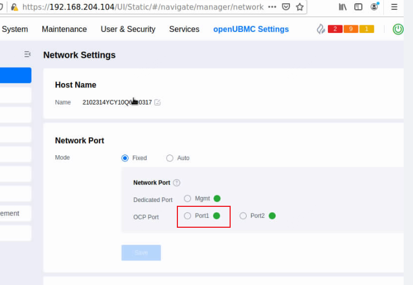
Task: Click the Network Port help question icon
Action: [176, 183]
